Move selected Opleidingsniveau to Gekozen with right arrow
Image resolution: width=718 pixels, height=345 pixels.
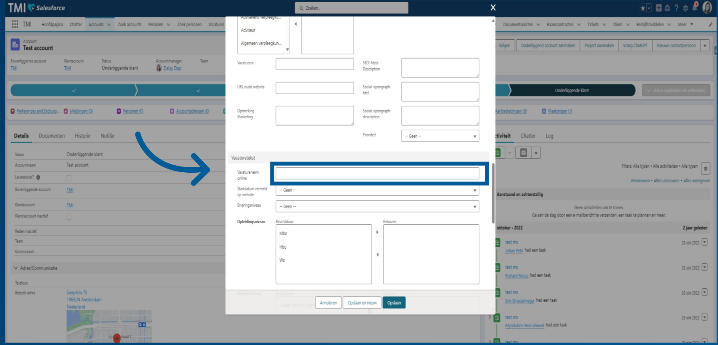coord(377,232)
